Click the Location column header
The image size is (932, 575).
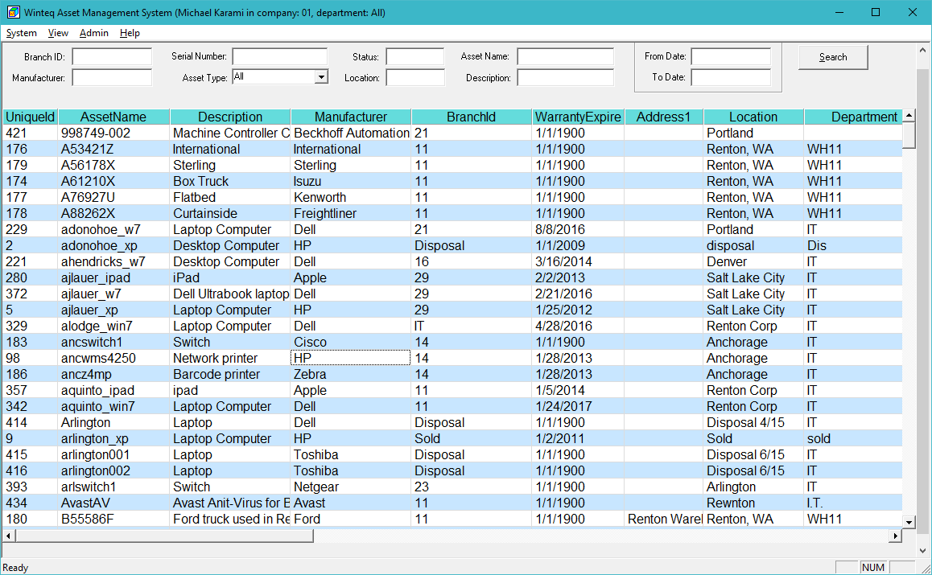coord(753,117)
